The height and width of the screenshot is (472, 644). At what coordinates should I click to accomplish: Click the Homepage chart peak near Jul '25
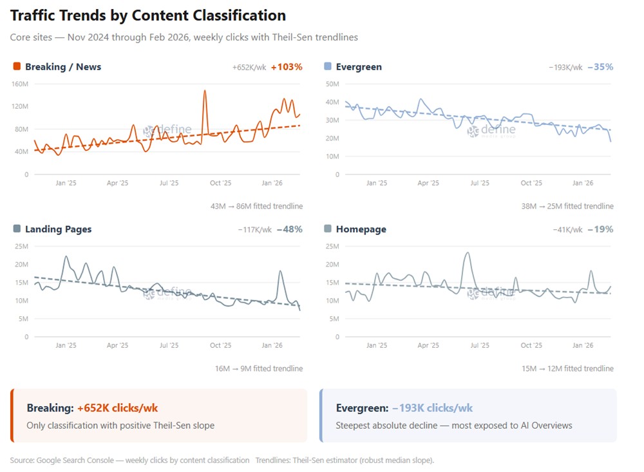(x=467, y=252)
